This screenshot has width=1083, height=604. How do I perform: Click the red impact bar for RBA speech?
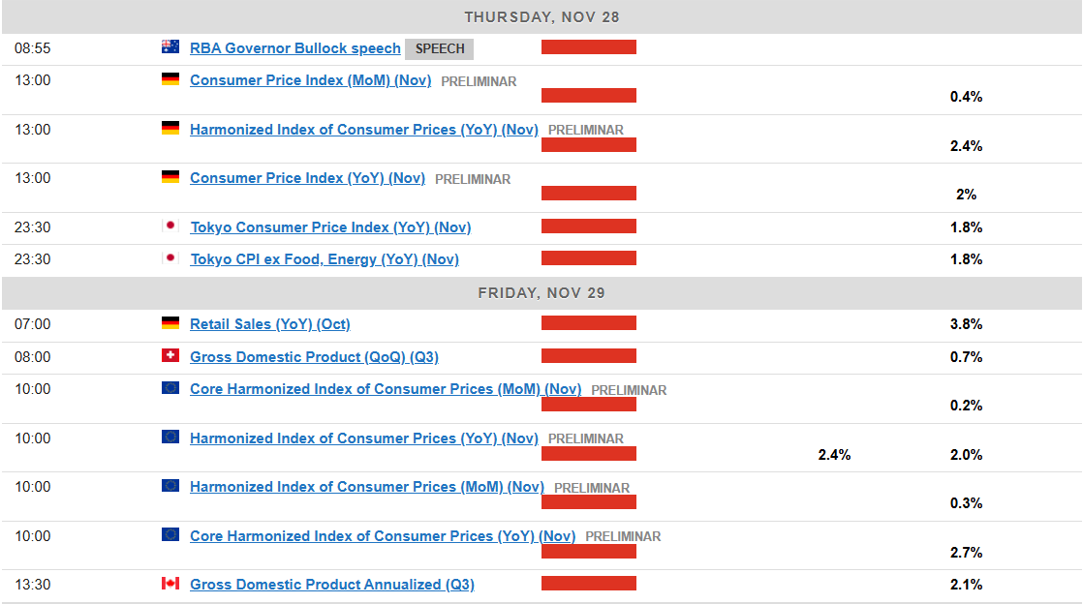tap(589, 46)
